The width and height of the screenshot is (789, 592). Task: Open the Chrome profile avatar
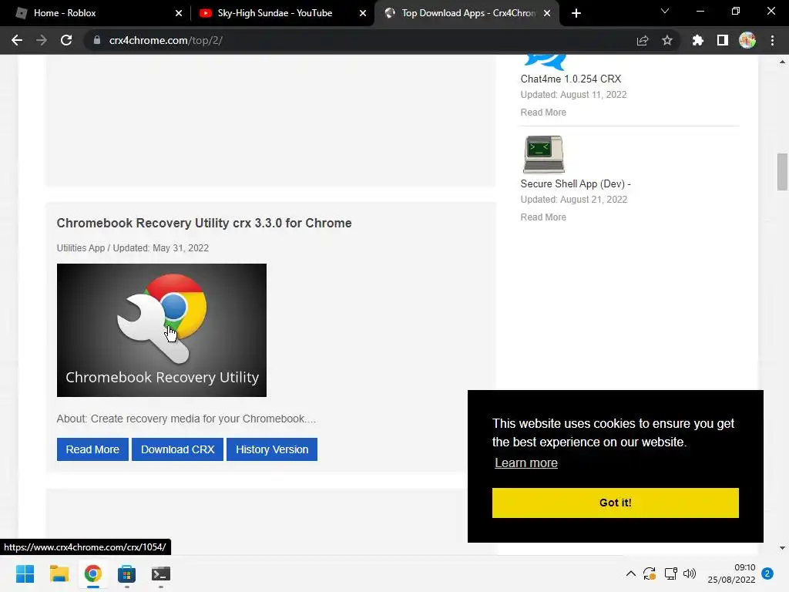coord(747,40)
